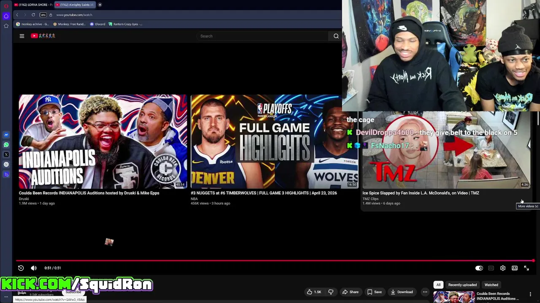Open Ice Spice Slapped by Fan title

(421, 193)
